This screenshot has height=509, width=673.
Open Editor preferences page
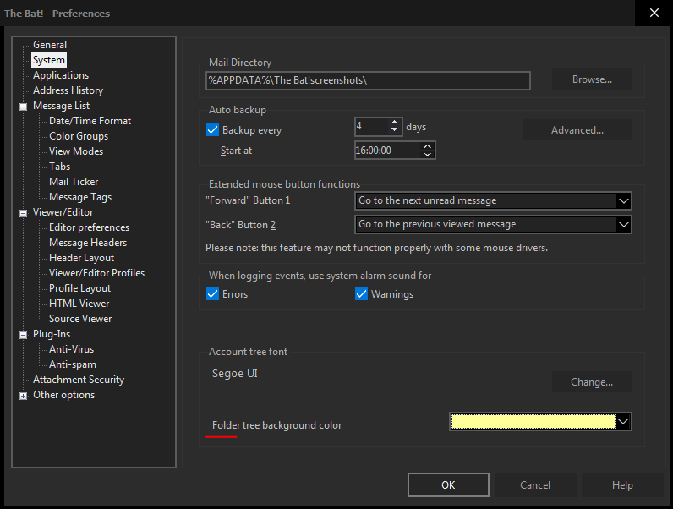(x=90, y=227)
